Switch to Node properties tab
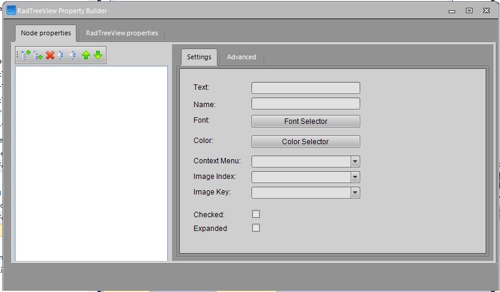The height and width of the screenshot is (292, 500). tap(46, 33)
